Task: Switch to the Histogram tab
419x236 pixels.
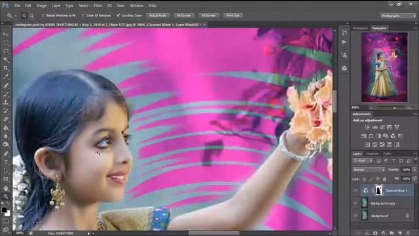Action: [x=360, y=28]
